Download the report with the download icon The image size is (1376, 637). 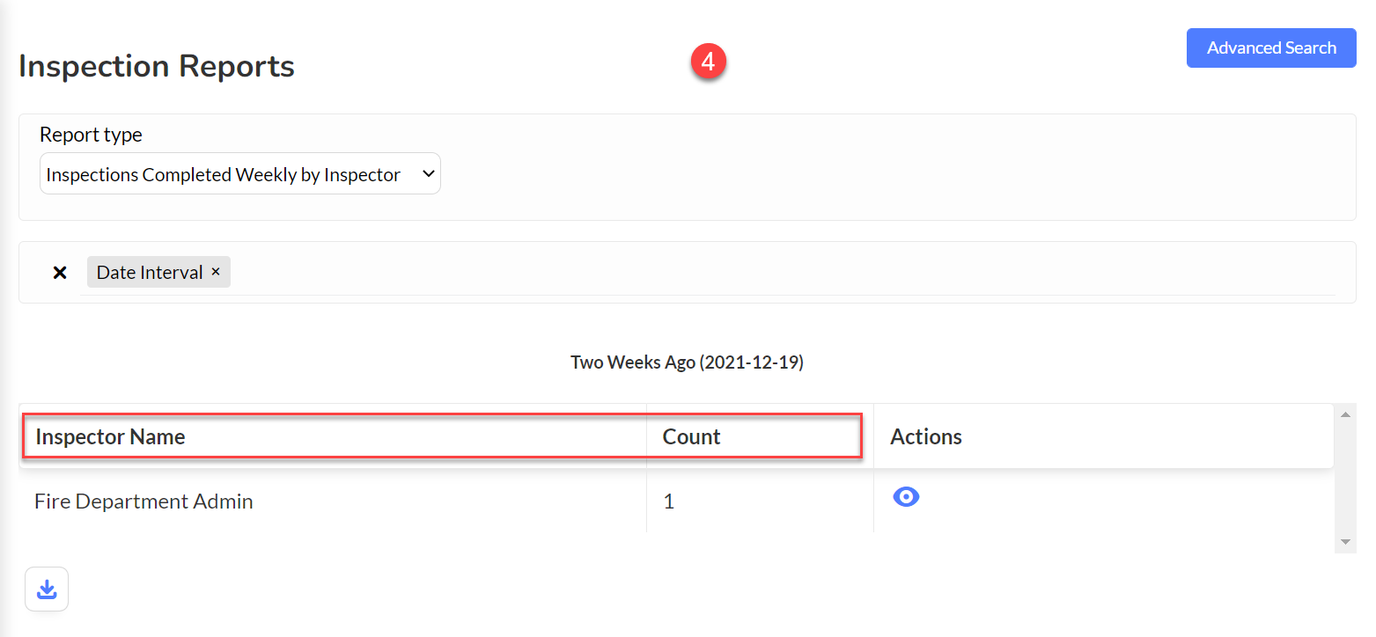click(47, 589)
